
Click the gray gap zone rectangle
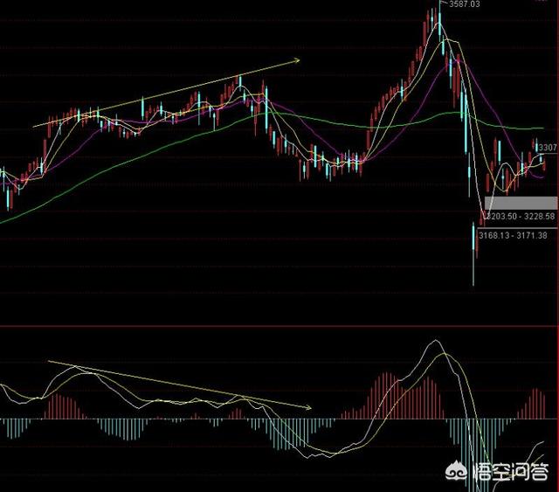[521, 203]
